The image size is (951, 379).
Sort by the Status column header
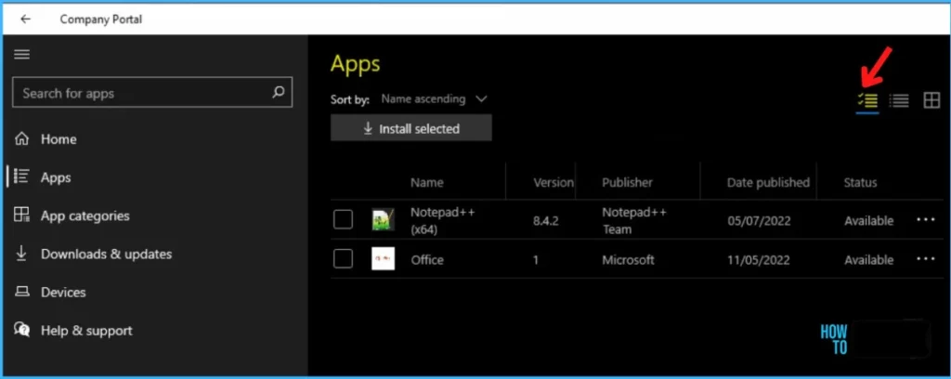[x=860, y=182]
